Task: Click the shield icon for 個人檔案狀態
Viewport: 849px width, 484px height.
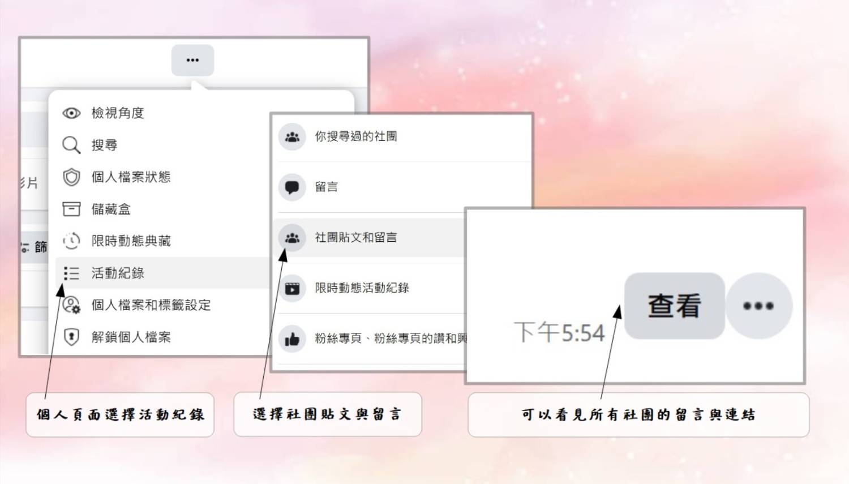Action: 71,177
